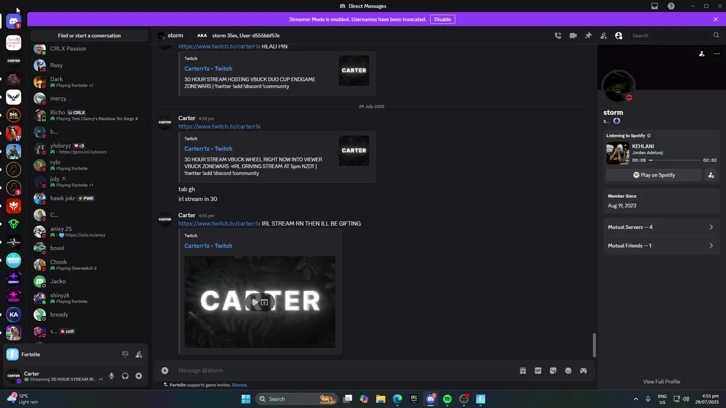The height and width of the screenshot is (408, 726).
Task: Open Carterr1x - Twitch title in VBUCK WHEEL embed
Action: 208,148
